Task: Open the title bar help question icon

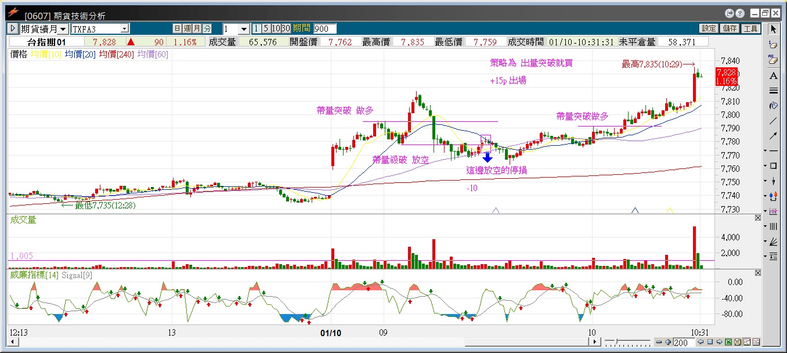Action: point(739,13)
